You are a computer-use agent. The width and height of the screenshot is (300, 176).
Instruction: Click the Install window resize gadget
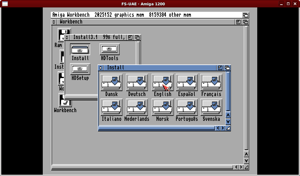click(x=228, y=128)
